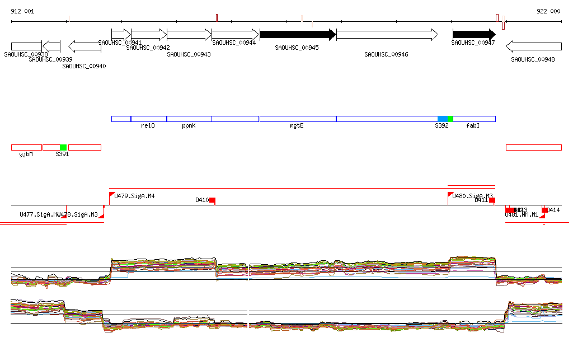Select the D414 red marker

pos(544,210)
